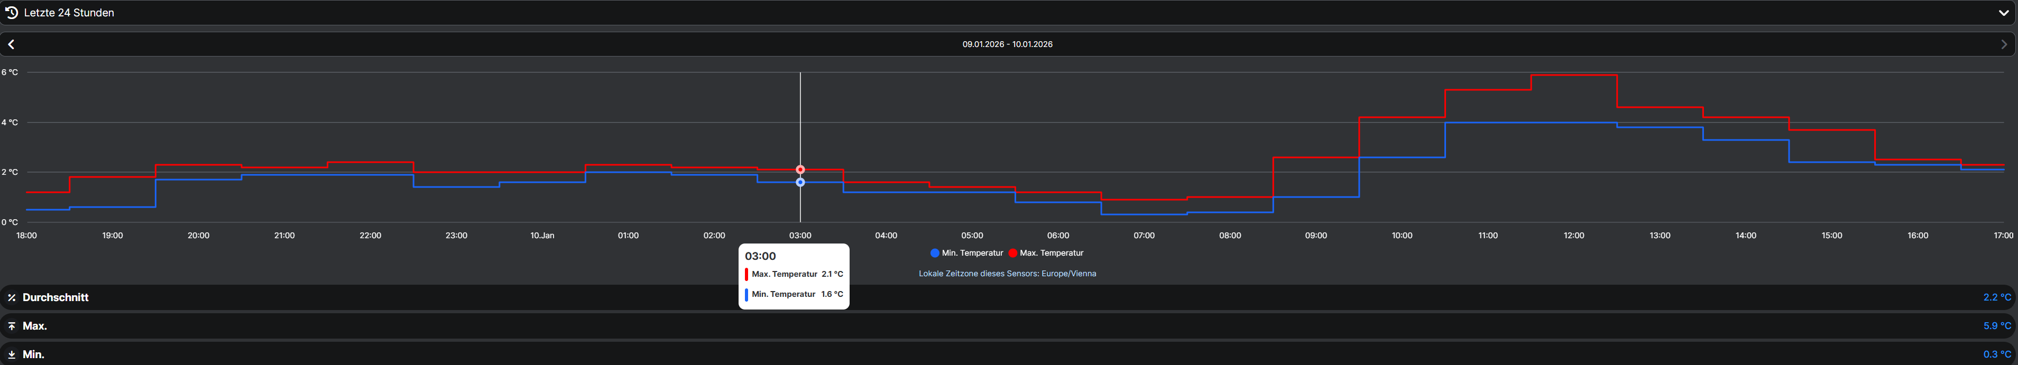The width and height of the screenshot is (2018, 365).
Task: Open the Letzte 24 Stunden time range dropdown
Action: [x=69, y=13]
